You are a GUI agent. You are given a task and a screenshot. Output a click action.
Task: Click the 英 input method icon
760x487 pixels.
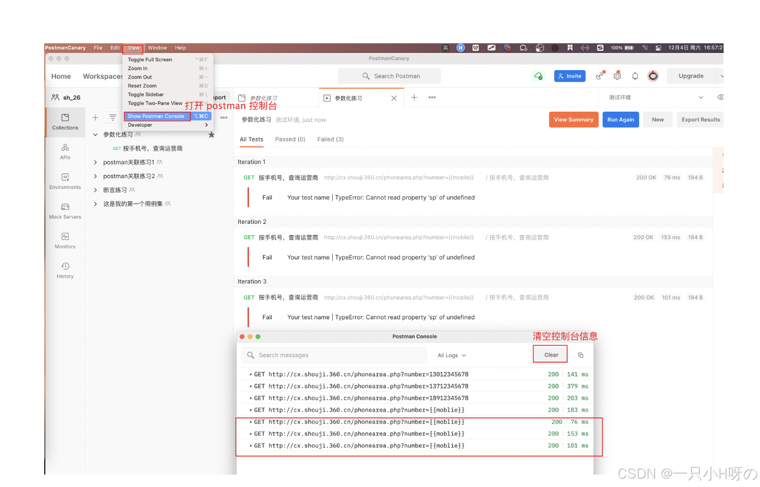pos(445,48)
